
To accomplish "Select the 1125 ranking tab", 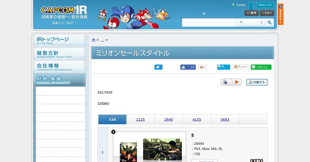I will (x=141, y=120).
